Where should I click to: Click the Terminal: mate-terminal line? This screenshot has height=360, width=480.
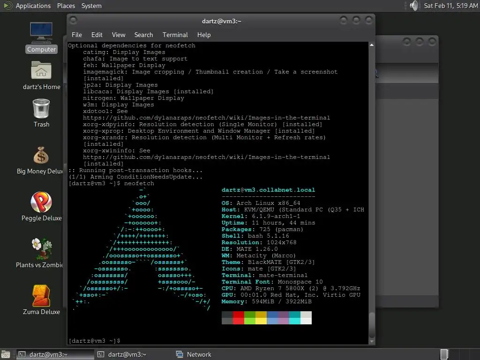[x=264, y=276]
